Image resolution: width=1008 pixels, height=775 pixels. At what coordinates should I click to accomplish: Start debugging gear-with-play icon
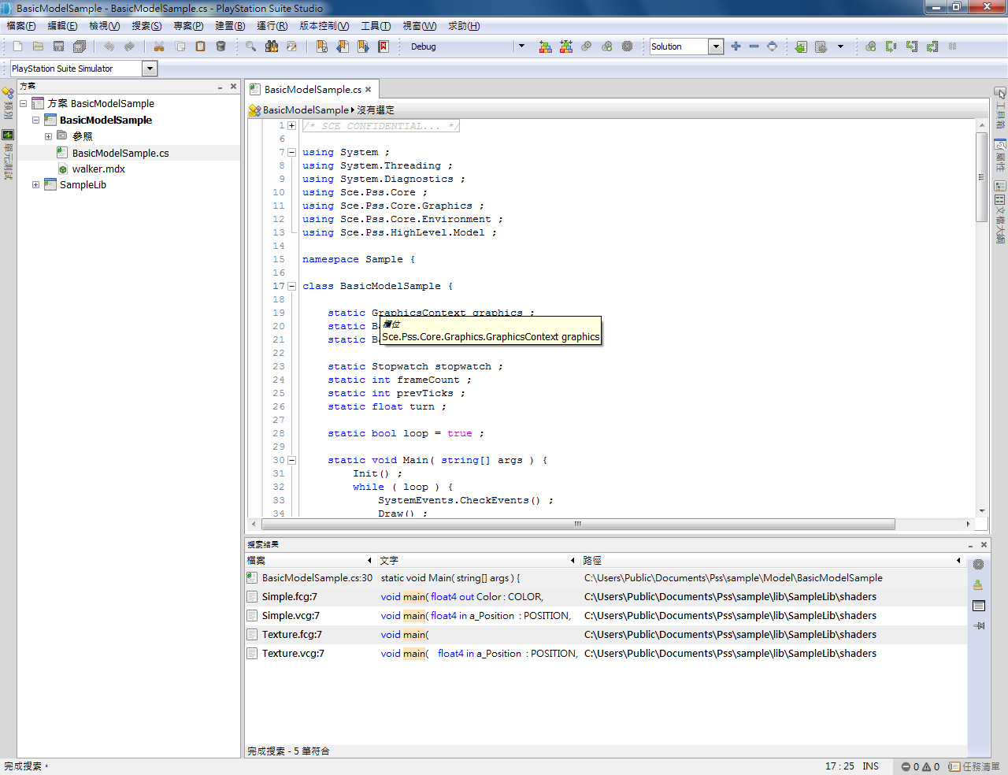[606, 46]
